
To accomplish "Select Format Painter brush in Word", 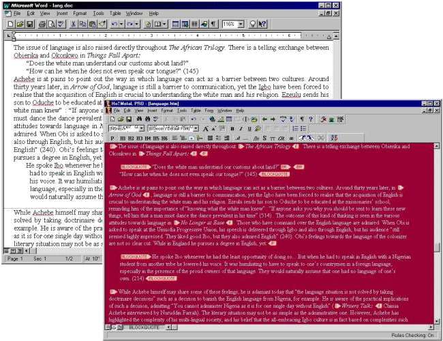I will point(102,24).
